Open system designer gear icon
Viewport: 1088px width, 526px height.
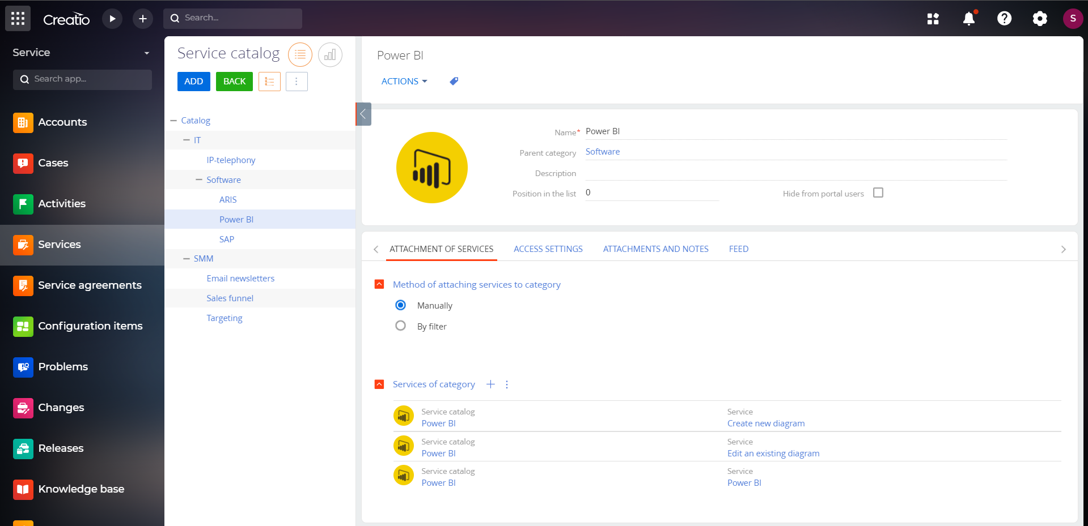1039,19
